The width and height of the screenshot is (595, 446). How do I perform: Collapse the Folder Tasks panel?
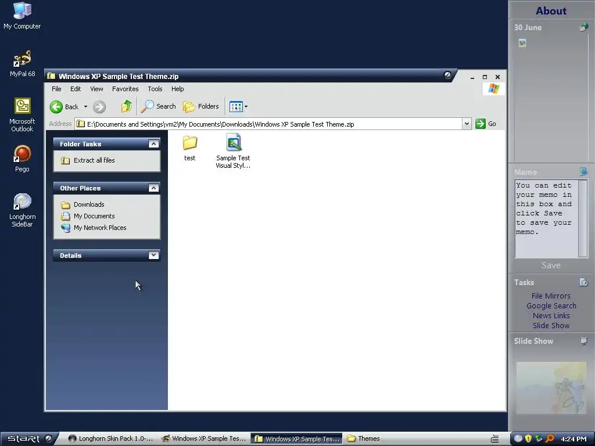coord(153,144)
